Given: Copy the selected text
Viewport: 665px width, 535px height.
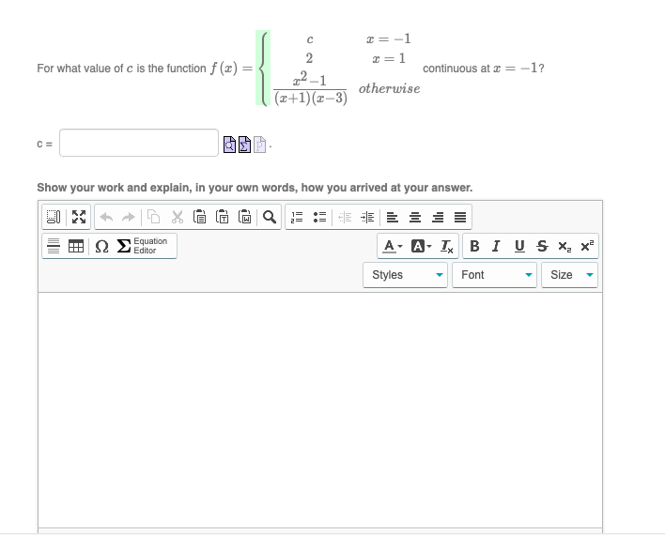Looking at the screenshot, I should (153, 217).
